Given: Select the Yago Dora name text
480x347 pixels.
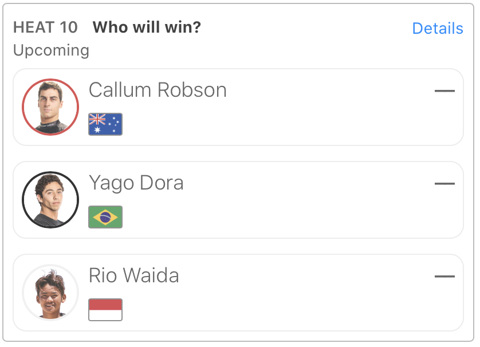Looking at the screenshot, I should (136, 183).
